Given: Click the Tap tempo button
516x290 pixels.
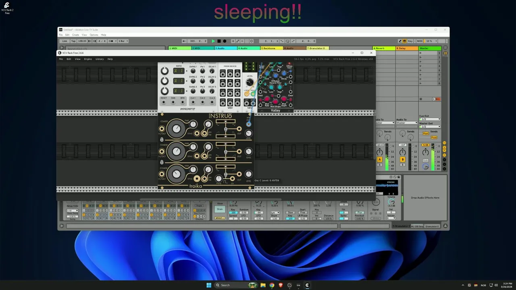Looking at the screenshot, I should coord(73,41).
